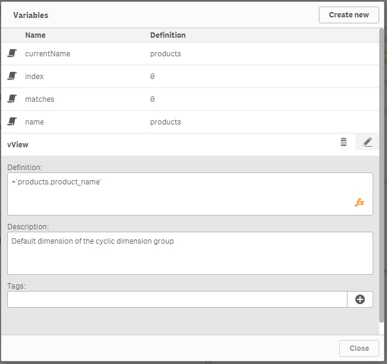Viewport: 387px width, 364px height.
Task: Click the script icon beside name variable
Action: click(12, 122)
